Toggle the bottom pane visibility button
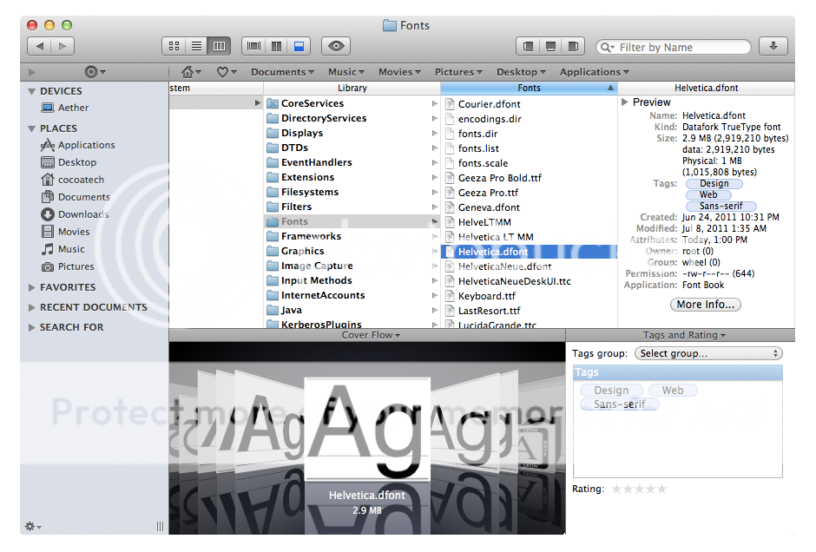This screenshot has width=816, height=552. [549, 46]
